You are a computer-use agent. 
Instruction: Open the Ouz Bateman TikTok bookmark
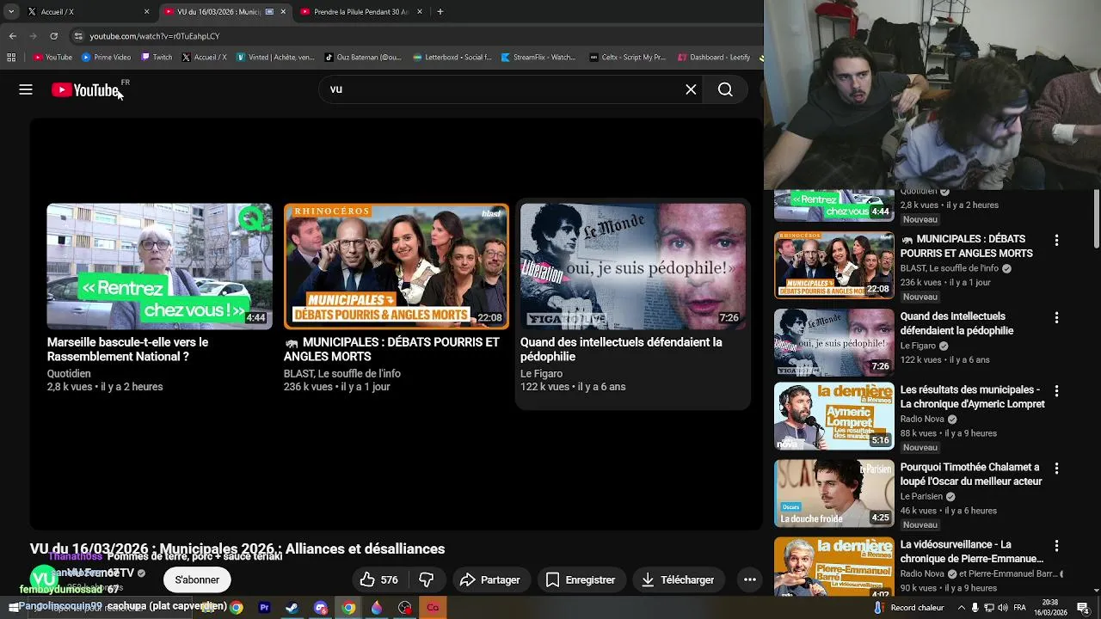coord(363,58)
